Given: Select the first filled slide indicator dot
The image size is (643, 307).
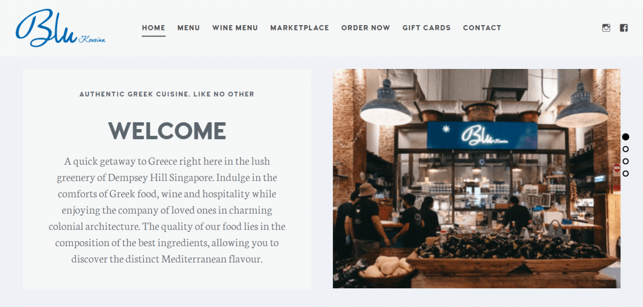Looking at the screenshot, I should pyautogui.click(x=625, y=137).
